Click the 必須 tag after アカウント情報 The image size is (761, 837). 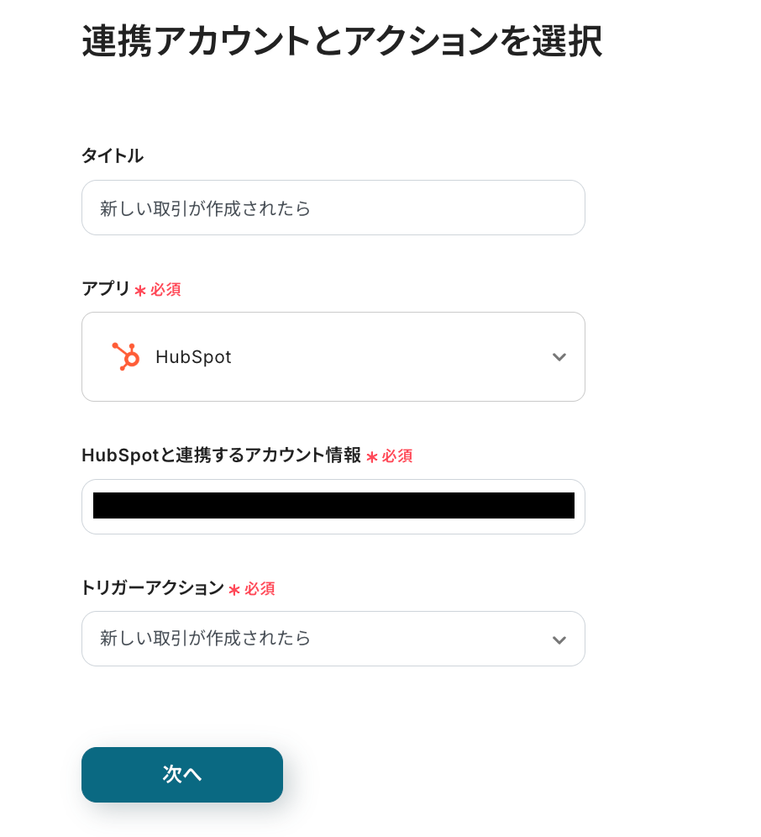click(x=397, y=456)
